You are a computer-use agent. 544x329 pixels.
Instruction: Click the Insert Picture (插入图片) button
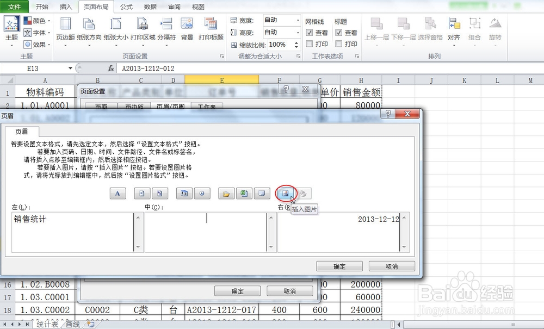coord(286,193)
